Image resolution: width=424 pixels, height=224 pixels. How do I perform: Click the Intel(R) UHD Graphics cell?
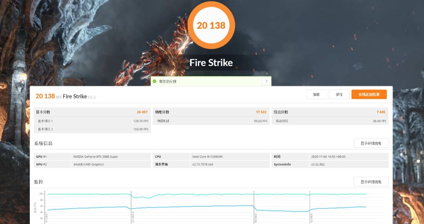111,164
